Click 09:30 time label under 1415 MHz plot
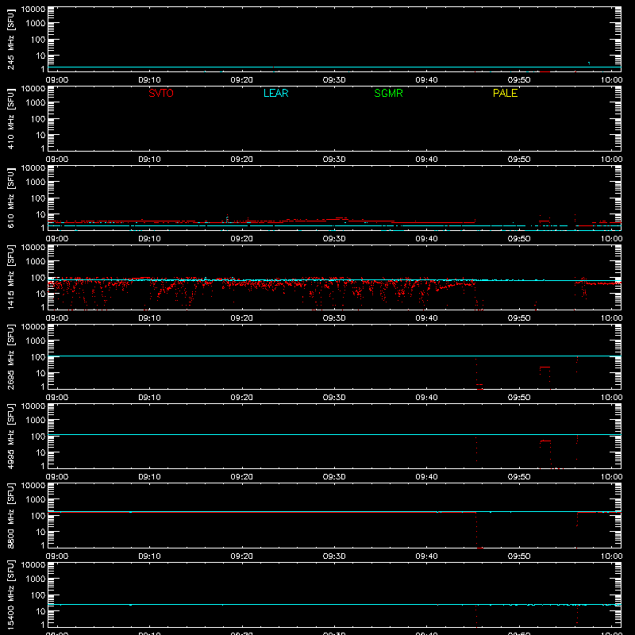Screen dimensions: 635x635 [334, 318]
